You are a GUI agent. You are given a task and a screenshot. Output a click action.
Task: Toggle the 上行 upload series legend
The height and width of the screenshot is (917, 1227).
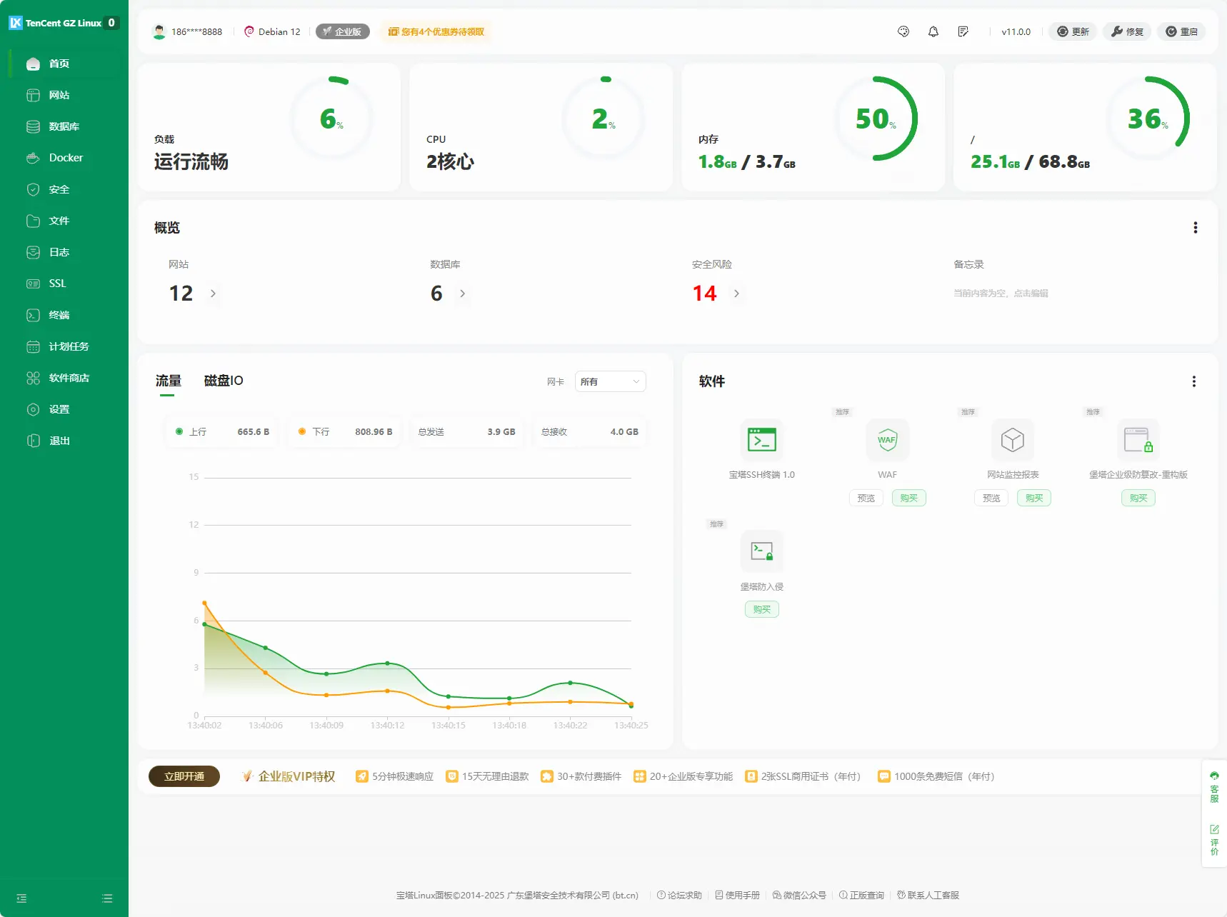click(x=191, y=432)
